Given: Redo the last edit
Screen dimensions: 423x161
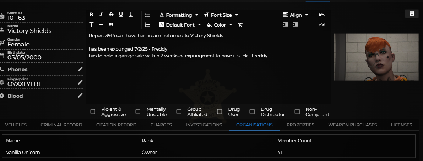Looking at the screenshot, I should click(x=321, y=25).
